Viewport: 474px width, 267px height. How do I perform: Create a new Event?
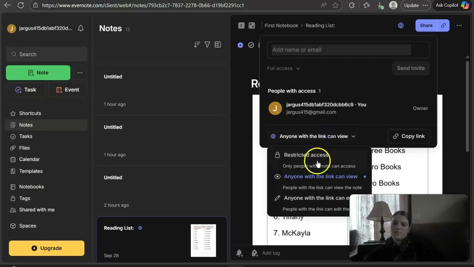tap(67, 90)
